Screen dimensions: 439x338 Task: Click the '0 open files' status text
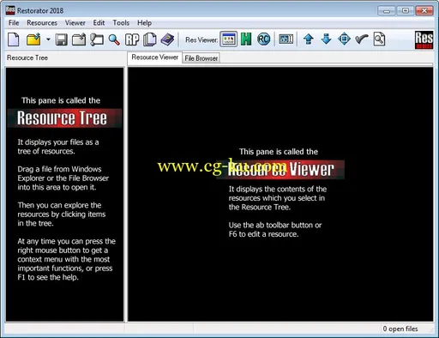click(x=400, y=329)
